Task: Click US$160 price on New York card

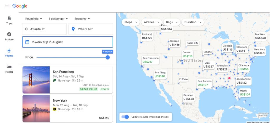Action: click(104, 118)
